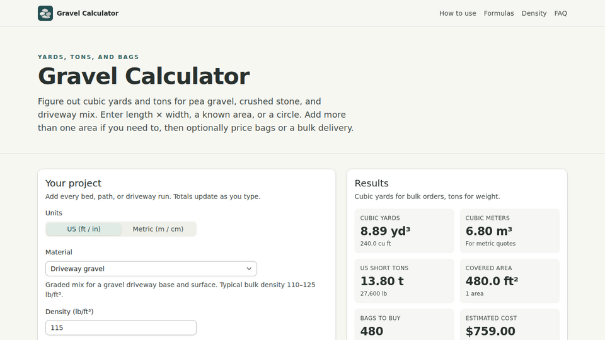
Task: Focus the Density (lb/ft³) input field
Action: coord(121,327)
